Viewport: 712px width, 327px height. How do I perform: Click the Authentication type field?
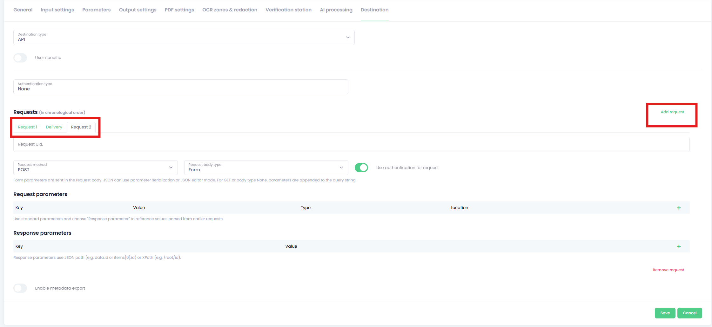[181, 87]
